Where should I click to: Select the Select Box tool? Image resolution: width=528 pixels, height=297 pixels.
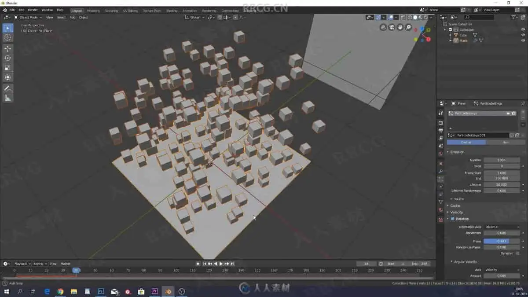pyautogui.click(x=7, y=28)
